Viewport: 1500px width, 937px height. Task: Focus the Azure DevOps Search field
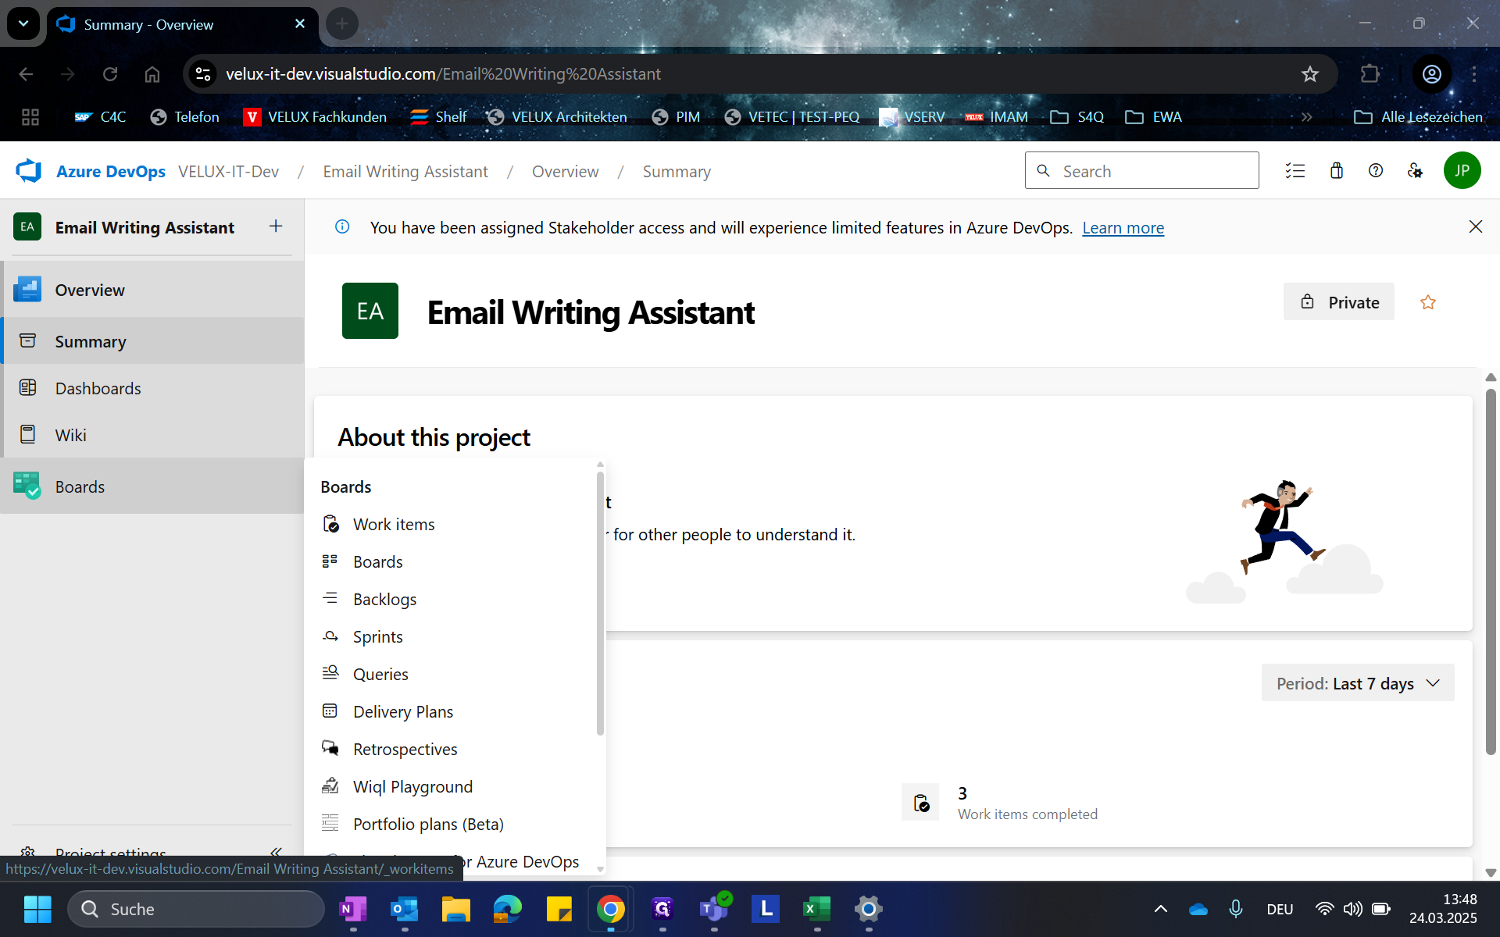(1141, 170)
